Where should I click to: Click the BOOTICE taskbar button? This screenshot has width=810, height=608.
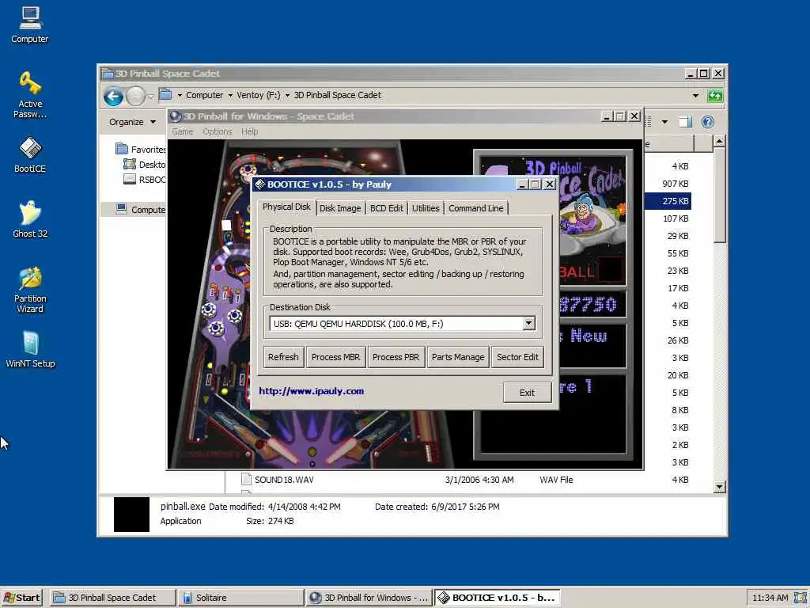tap(497, 598)
